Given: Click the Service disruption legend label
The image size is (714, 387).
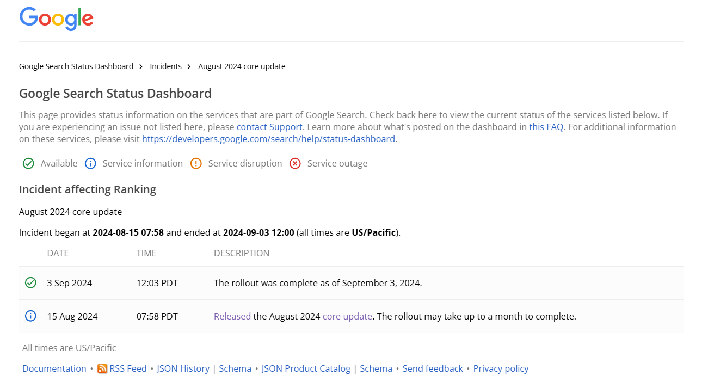Looking at the screenshot, I should pyautogui.click(x=245, y=163).
